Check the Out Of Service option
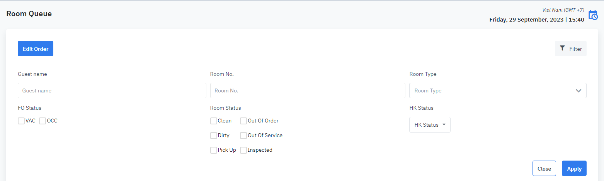Image resolution: width=604 pixels, height=181 pixels. pos(243,136)
